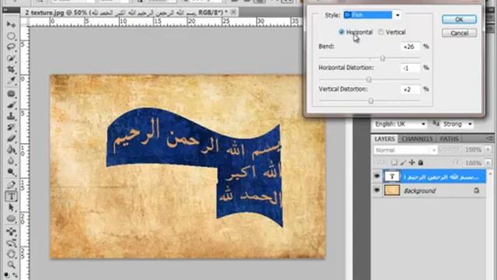Click the layer Opacity 100% field
This screenshot has width=497, height=280.
(x=474, y=149)
